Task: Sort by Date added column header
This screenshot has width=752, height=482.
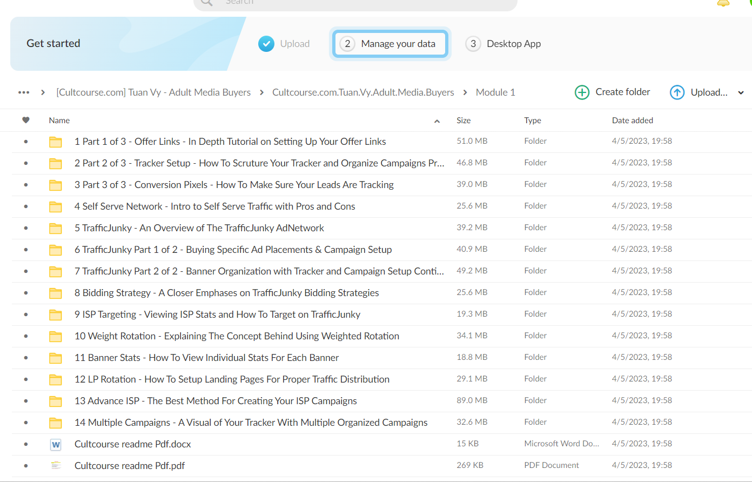Action: (633, 120)
